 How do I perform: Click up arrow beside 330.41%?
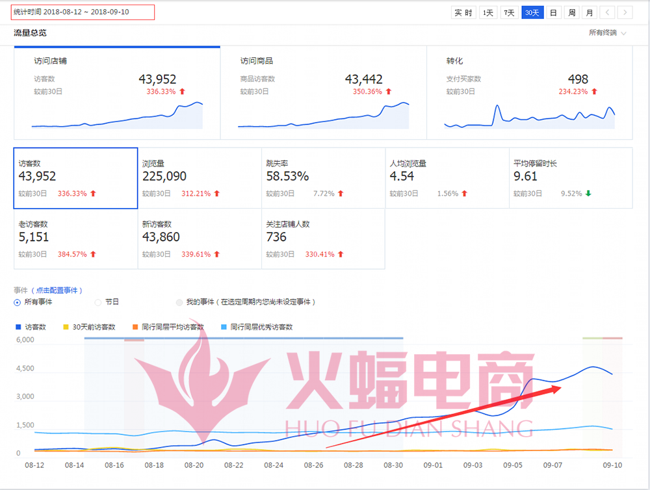(x=341, y=254)
